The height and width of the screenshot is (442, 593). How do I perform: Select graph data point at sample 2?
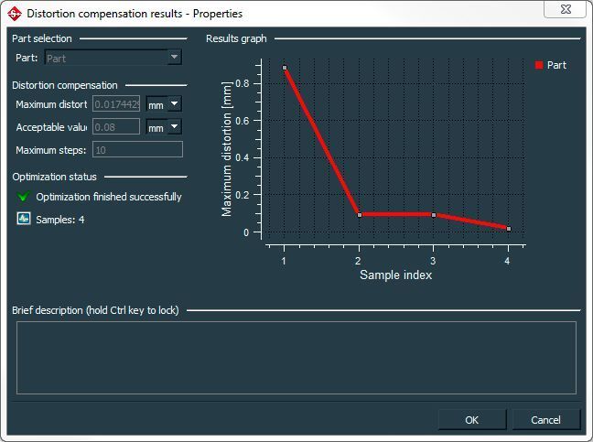360,215
